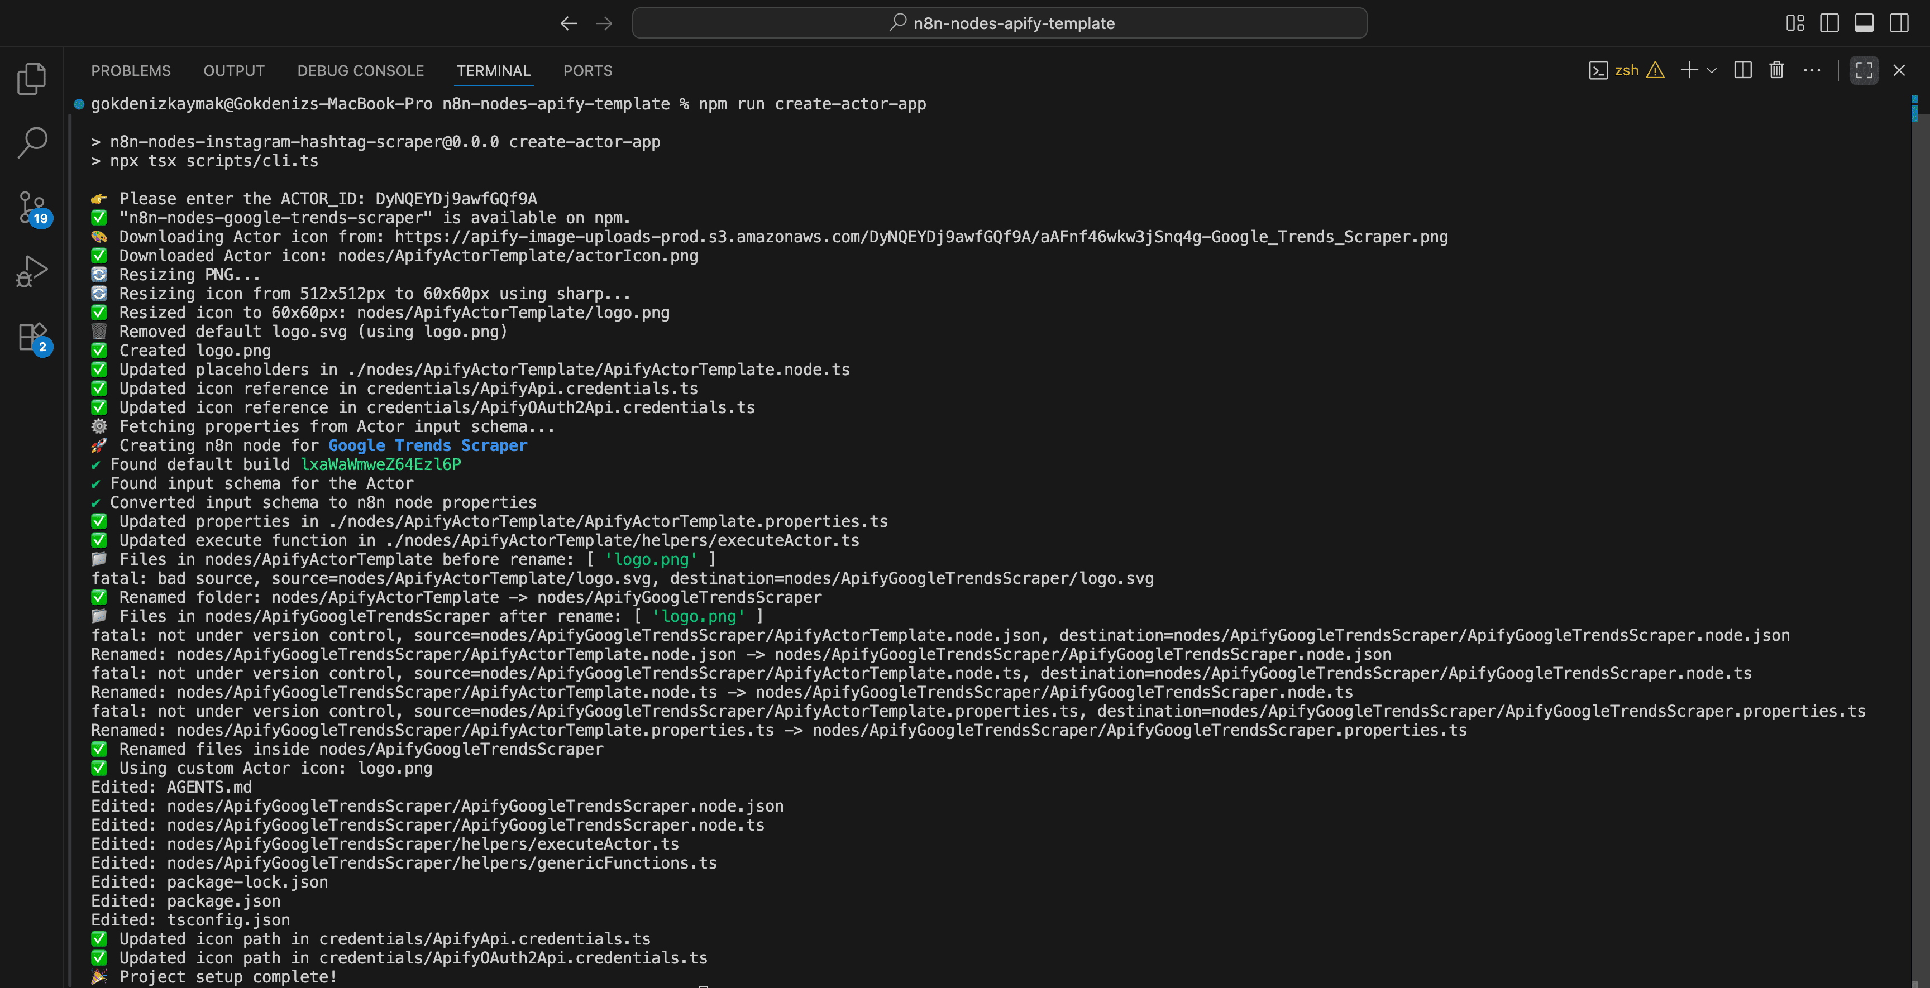The height and width of the screenshot is (988, 1930).
Task: Switch to the PROBLEMS tab
Action: click(131, 70)
